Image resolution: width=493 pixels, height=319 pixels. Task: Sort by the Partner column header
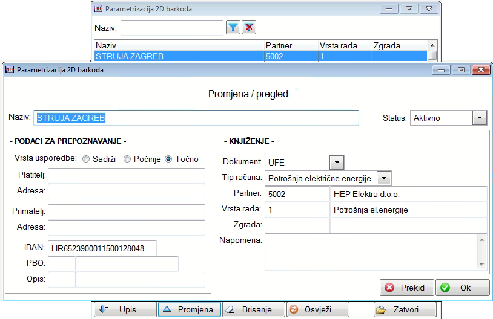click(291, 45)
